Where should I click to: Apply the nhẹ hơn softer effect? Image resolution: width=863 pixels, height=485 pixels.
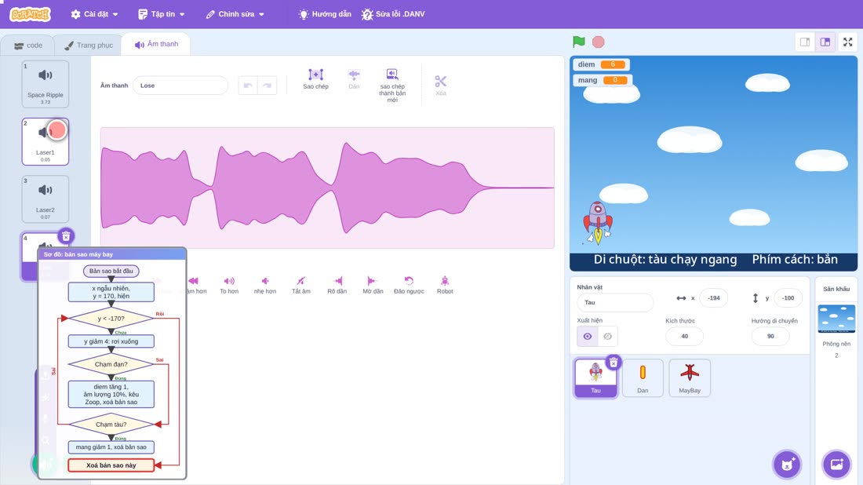click(x=264, y=285)
